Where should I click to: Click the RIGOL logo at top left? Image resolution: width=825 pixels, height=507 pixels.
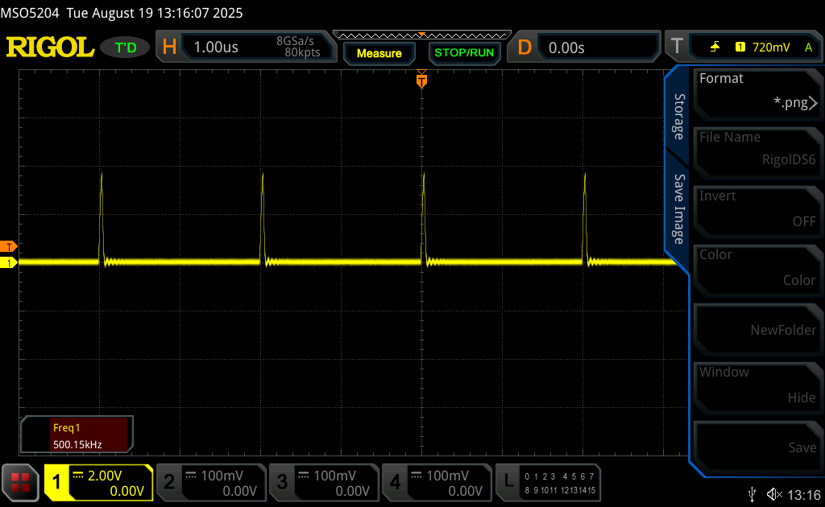click(50, 47)
